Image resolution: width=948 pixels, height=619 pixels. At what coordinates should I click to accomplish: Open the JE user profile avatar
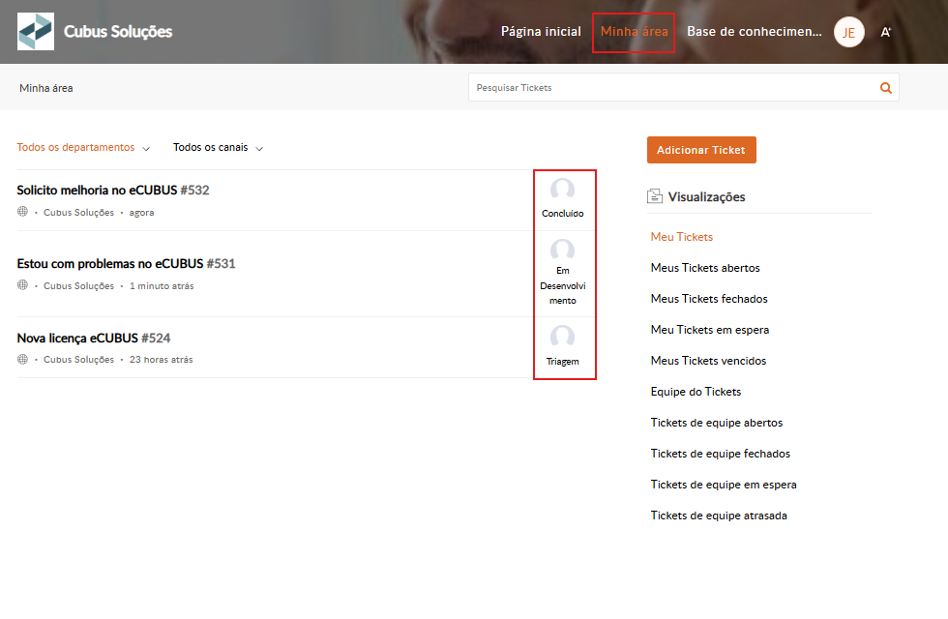coord(848,32)
